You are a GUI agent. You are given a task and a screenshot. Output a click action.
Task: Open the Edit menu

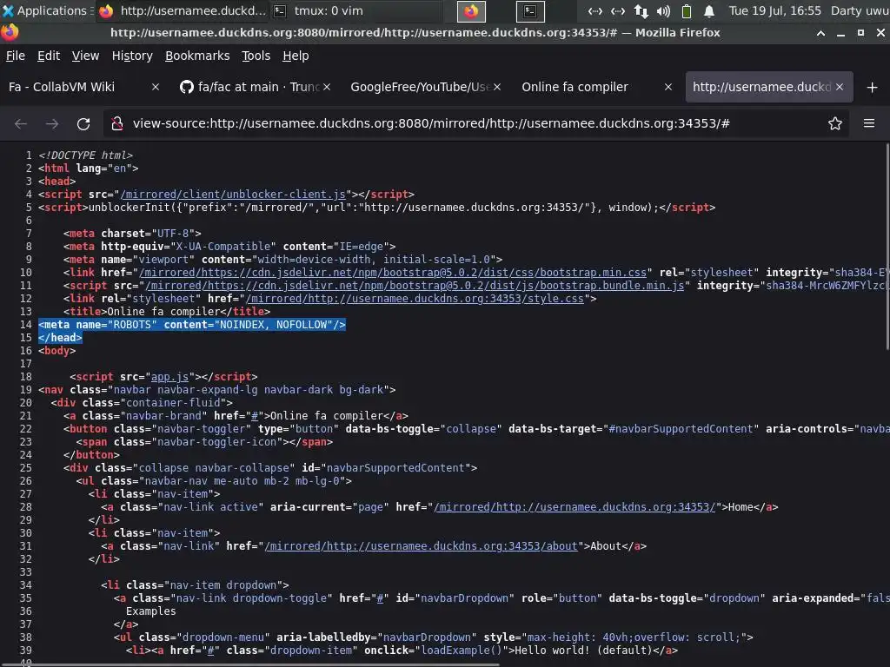[x=49, y=56]
